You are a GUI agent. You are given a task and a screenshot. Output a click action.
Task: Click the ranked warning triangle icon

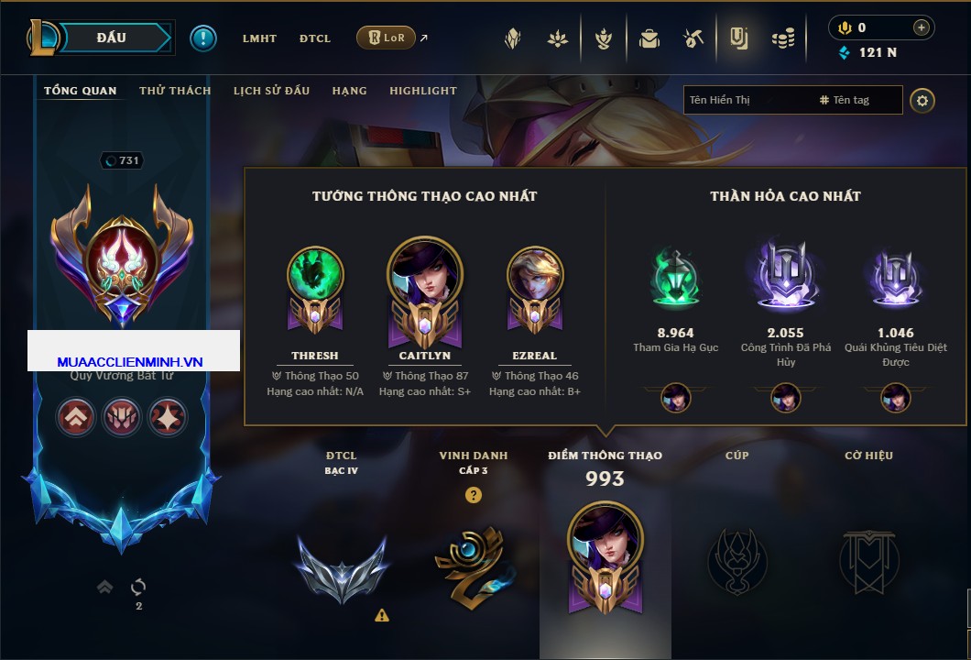pos(382,615)
